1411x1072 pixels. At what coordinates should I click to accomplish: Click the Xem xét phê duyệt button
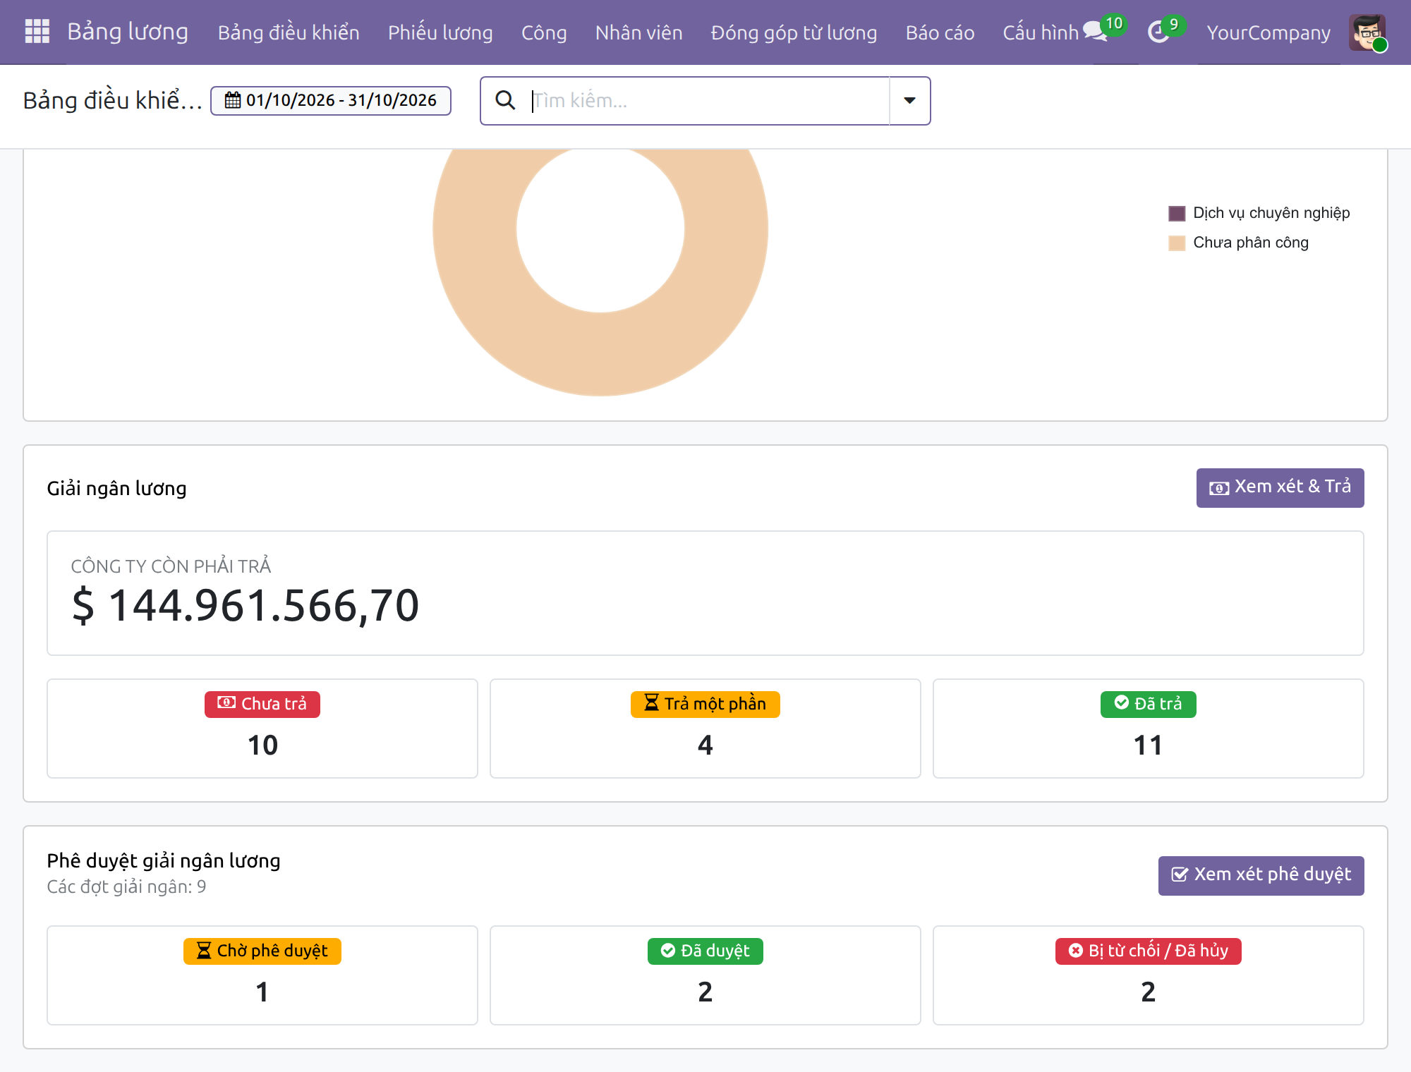pyautogui.click(x=1261, y=875)
